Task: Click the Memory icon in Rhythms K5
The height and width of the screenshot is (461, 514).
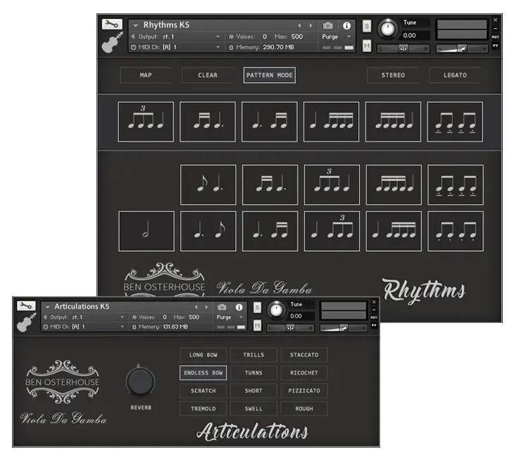Action: [x=231, y=48]
